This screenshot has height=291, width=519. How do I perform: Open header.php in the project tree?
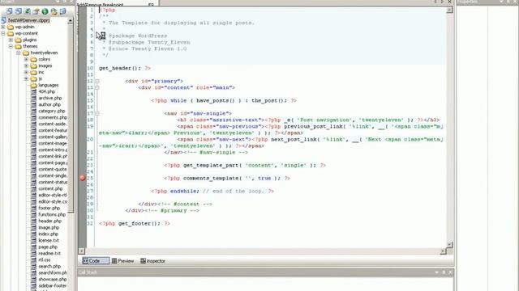pyautogui.click(x=49, y=221)
